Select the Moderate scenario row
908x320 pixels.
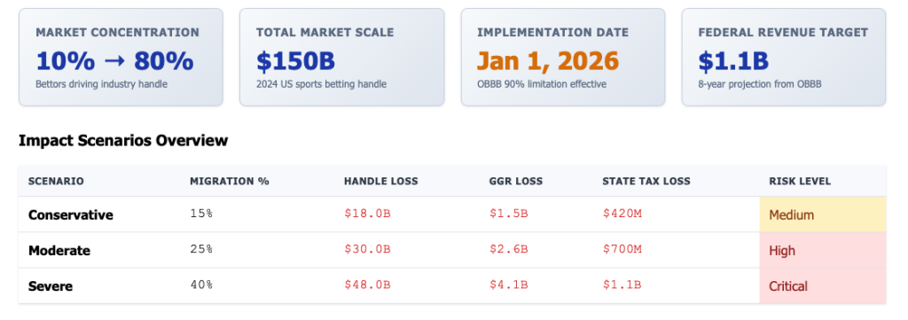pyautogui.click(x=452, y=250)
